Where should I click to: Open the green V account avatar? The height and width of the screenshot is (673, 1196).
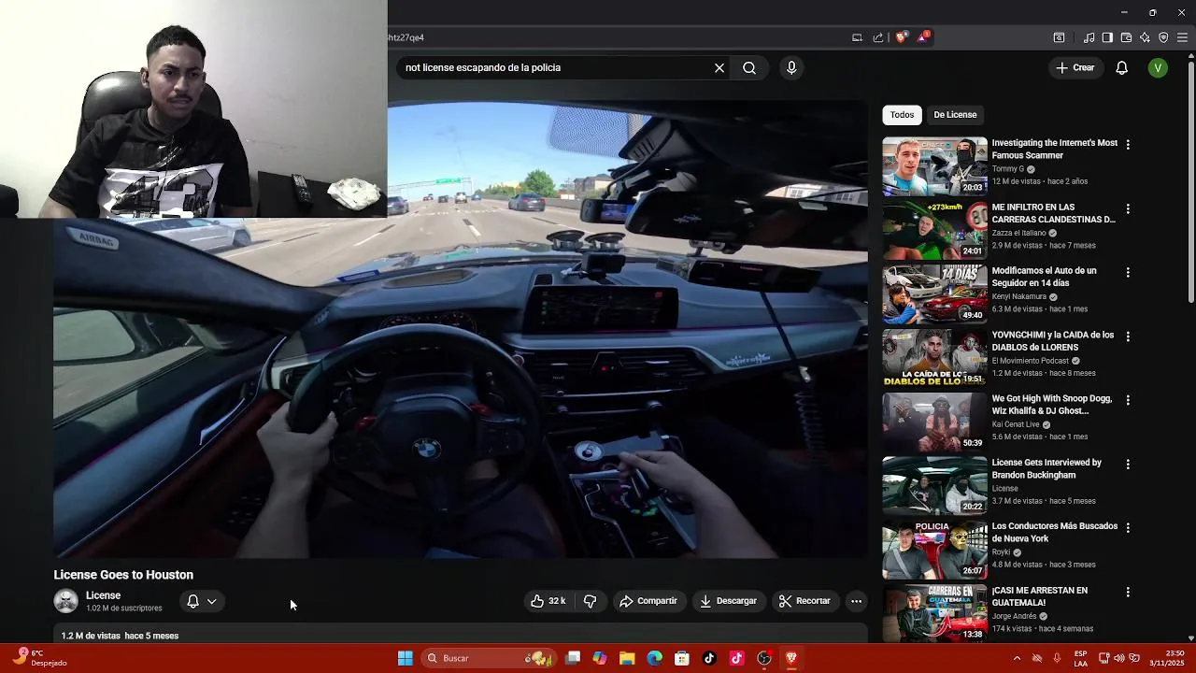[x=1158, y=67]
